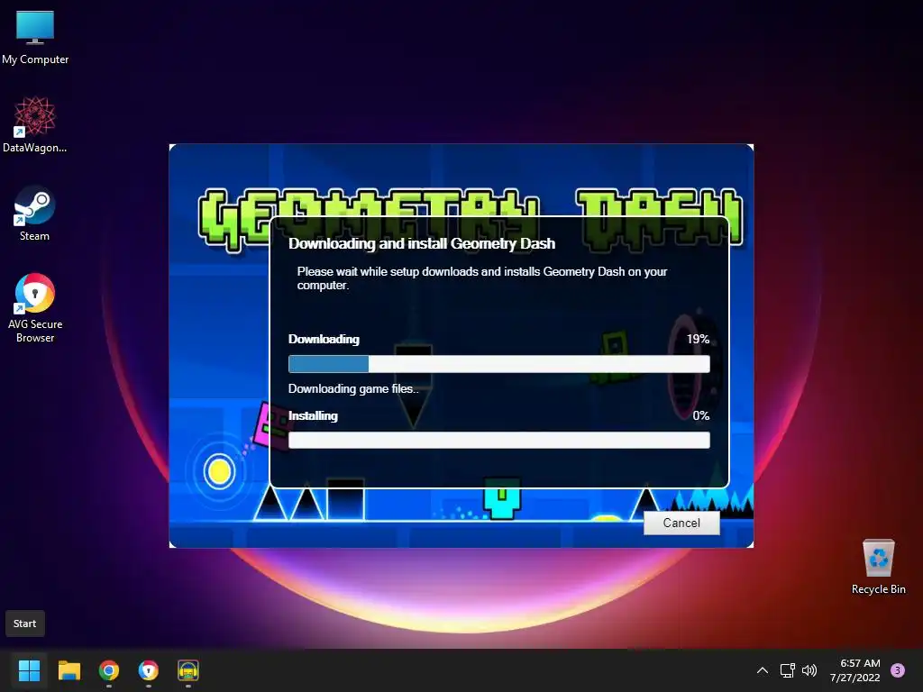
Task: Open the volume control tray icon
Action: pyautogui.click(x=809, y=670)
